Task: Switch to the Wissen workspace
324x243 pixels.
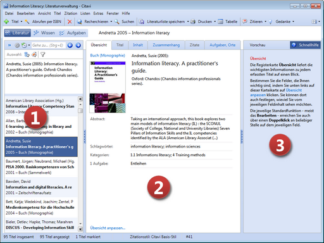Action: coord(44,33)
